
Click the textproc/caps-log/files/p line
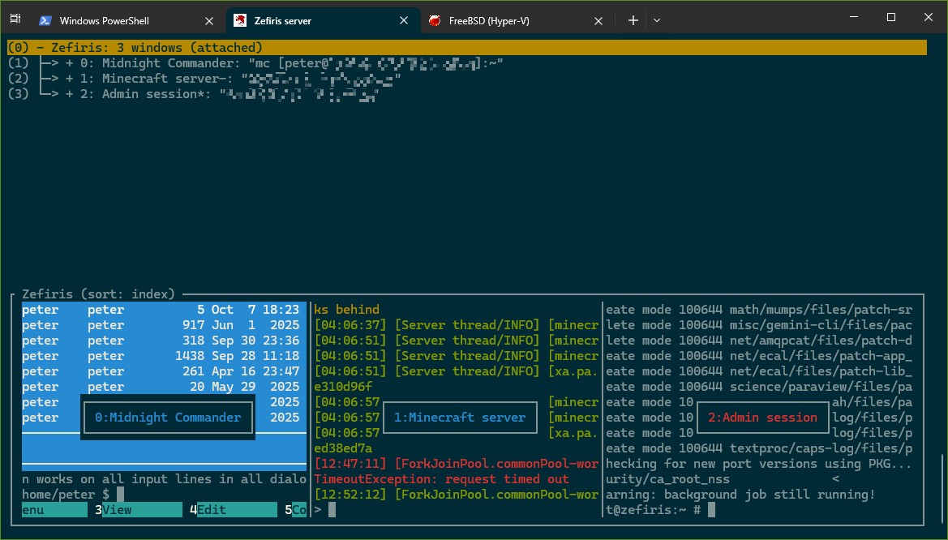[759, 448]
